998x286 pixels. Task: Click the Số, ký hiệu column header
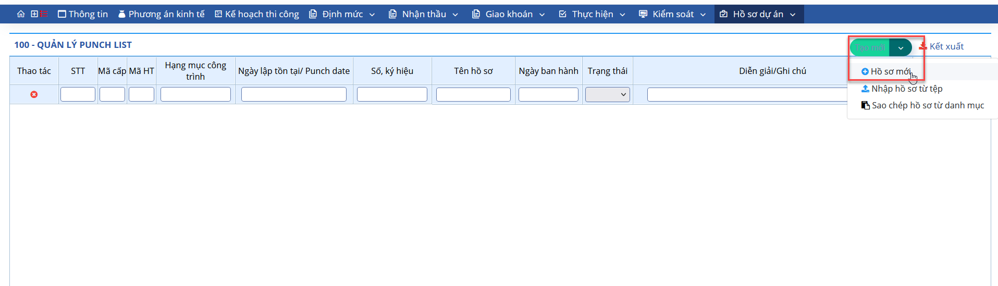(392, 71)
